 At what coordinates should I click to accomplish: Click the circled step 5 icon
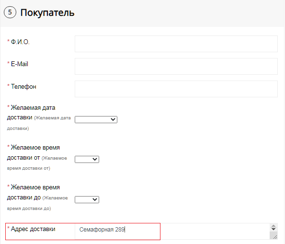(x=10, y=12)
